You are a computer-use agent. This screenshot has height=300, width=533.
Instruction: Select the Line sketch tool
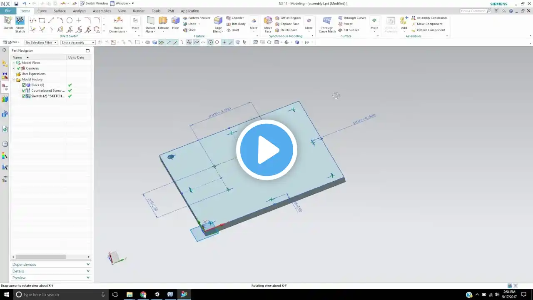[51, 20]
